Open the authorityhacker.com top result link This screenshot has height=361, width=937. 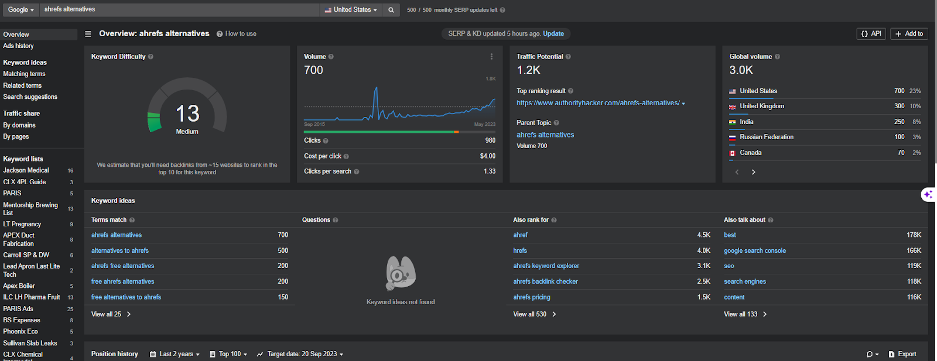(598, 104)
